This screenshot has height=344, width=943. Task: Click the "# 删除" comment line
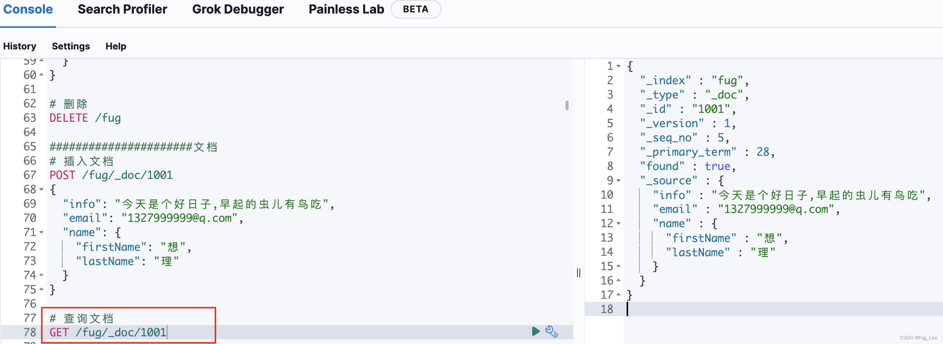point(68,104)
